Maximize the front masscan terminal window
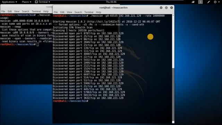The width and height of the screenshot is (222, 125). click(x=166, y=8)
